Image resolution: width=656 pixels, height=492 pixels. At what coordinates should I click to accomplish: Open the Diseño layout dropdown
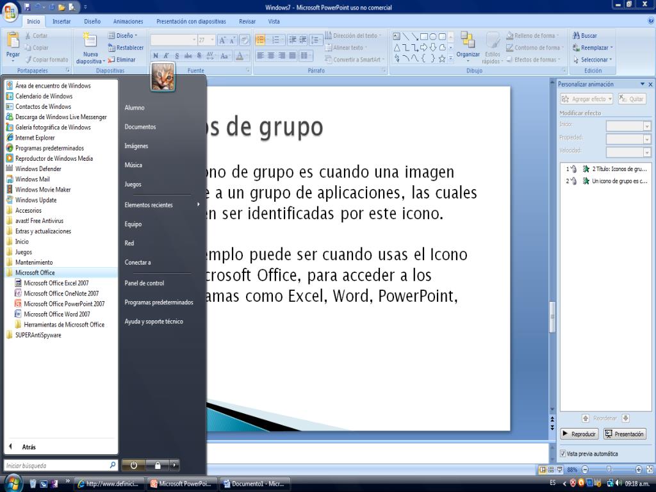(122, 36)
